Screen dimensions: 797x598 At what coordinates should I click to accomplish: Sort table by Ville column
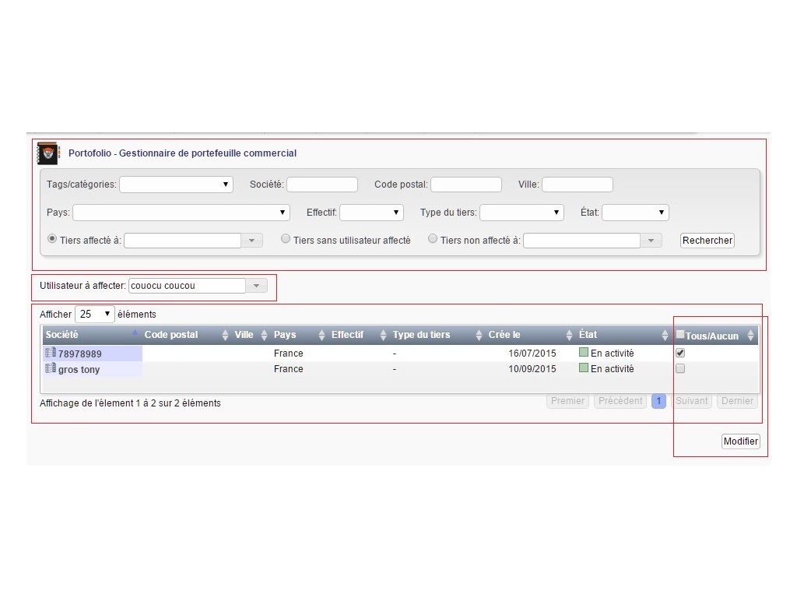[x=264, y=335]
